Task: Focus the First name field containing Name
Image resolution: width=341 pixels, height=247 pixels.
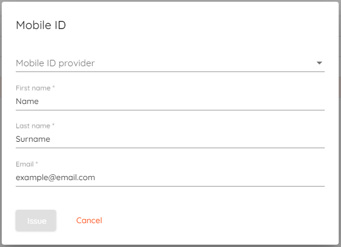Action: [x=170, y=101]
